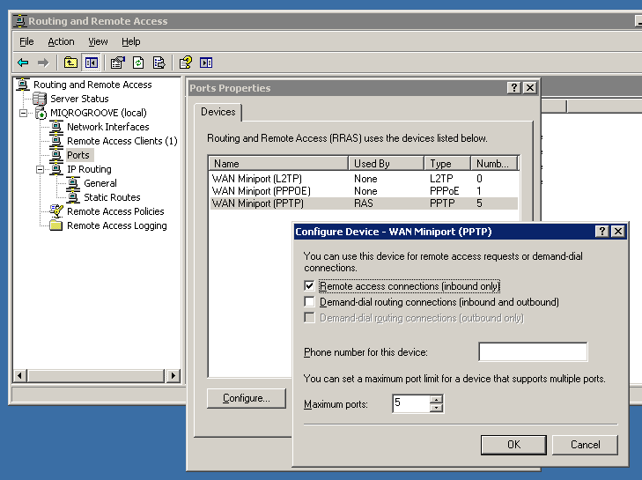The image size is (642, 480).
Task: Click the Remote Access Clients icon in tree
Action: [x=56, y=141]
